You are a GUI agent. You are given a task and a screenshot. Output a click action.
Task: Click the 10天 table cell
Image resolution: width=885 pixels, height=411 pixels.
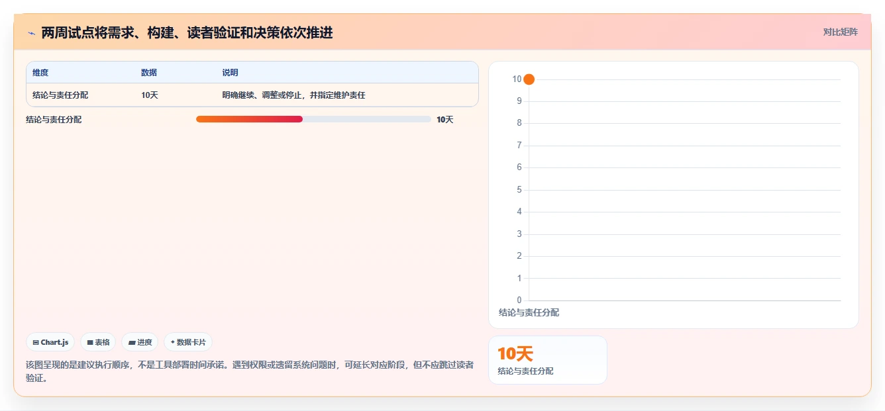(150, 95)
